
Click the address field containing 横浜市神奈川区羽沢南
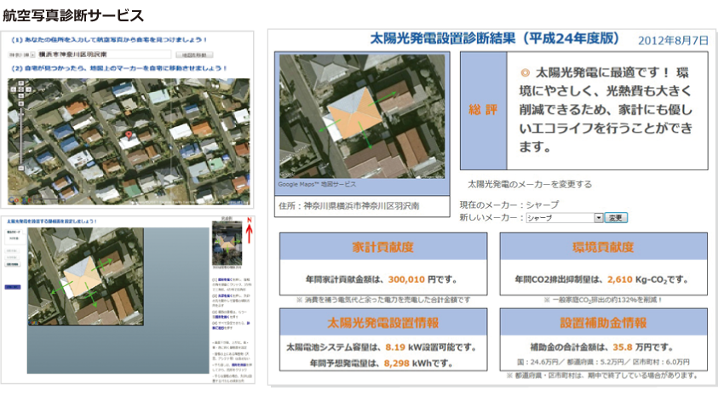point(104,55)
